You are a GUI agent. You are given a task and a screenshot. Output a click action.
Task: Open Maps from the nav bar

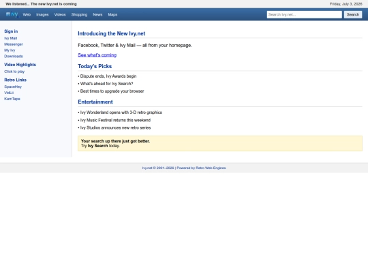click(112, 14)
